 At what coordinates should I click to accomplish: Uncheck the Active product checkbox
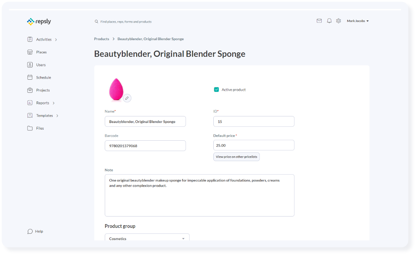pyautogui.click(x=216, y=90)
